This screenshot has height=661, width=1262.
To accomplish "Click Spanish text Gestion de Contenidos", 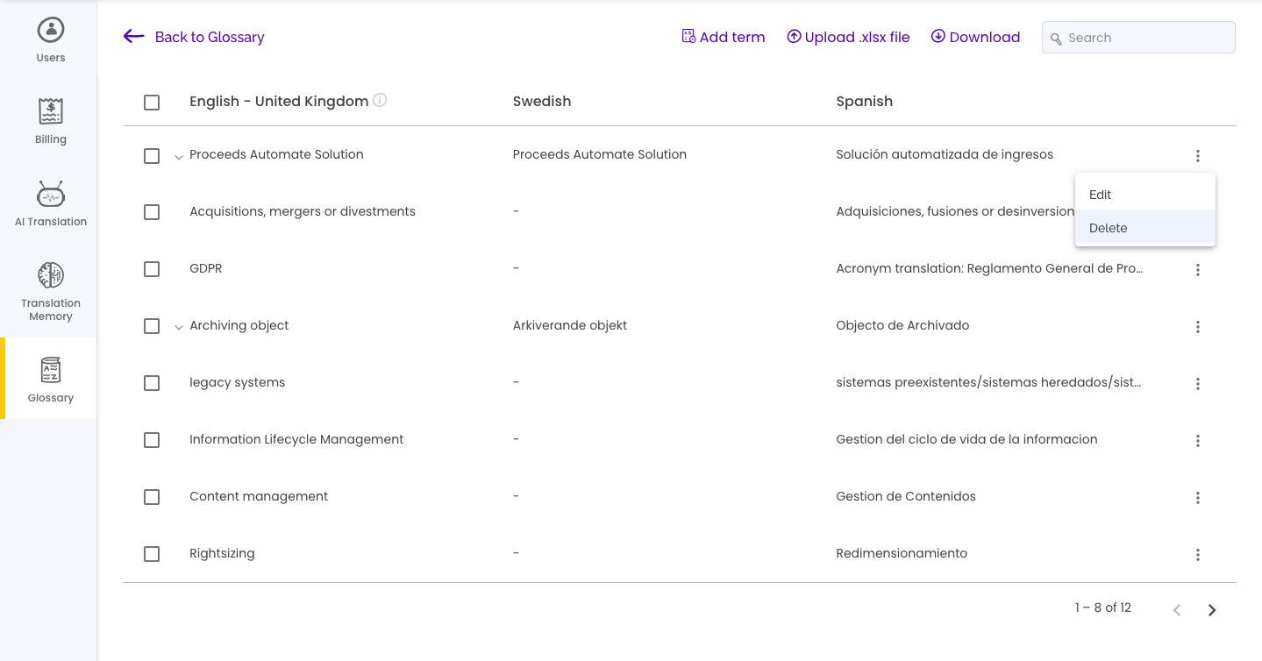I will click(906, 496).
